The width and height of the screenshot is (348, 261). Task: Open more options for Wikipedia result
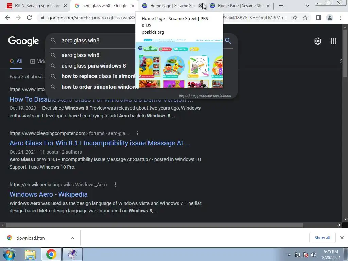click(x=115, y=185)
